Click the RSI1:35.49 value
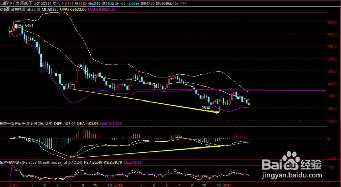341x187 pixels. coord(93,162)
